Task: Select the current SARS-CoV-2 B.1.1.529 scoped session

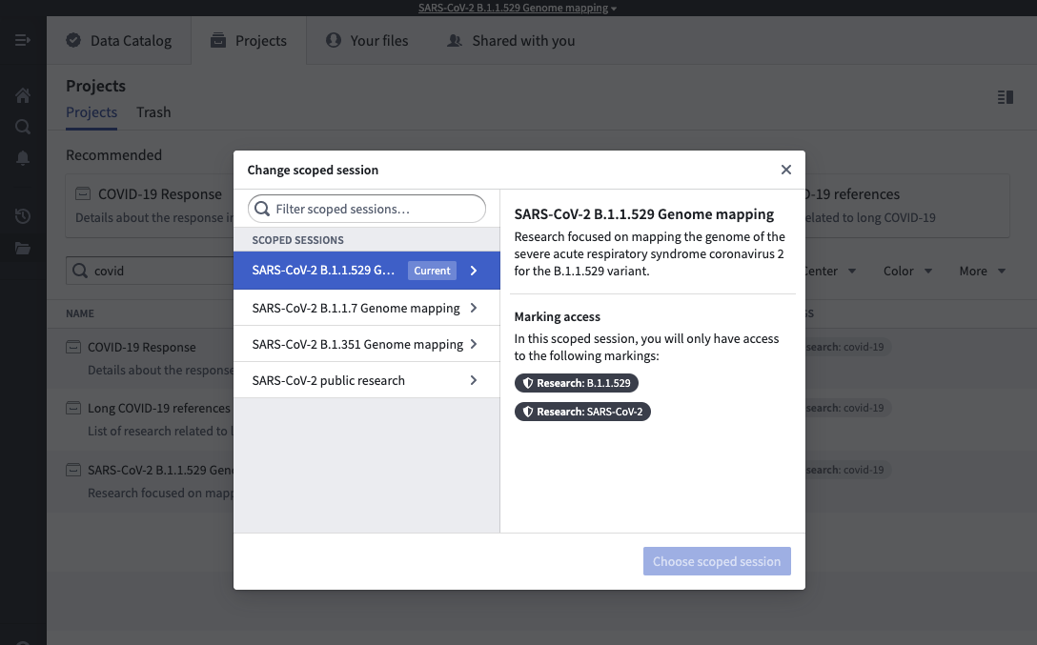Action: click(366, 271)
